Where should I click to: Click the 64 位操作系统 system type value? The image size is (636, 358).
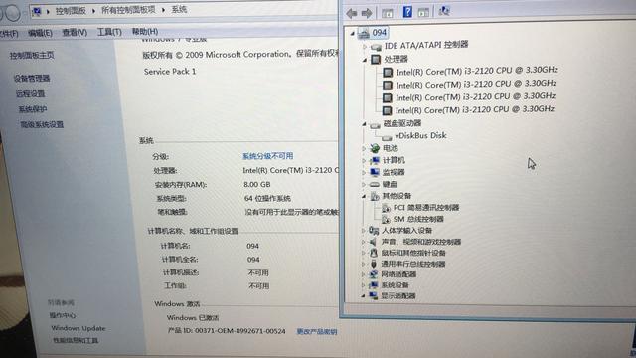(267, 199)
